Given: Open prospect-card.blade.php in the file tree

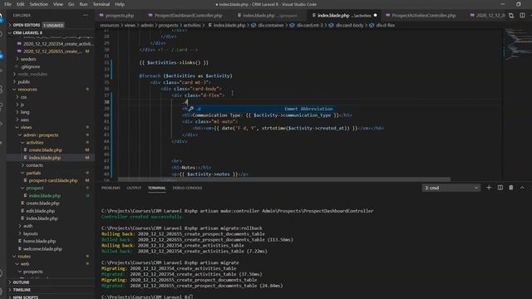Looking at the screenshot, I should [53, 180].
